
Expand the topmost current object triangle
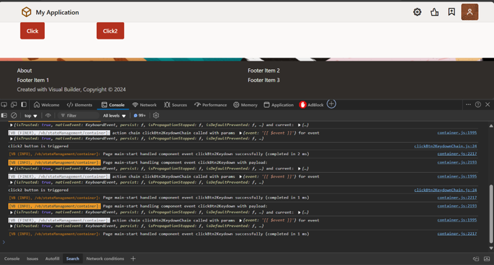pyautogui.click(x=300, y=125)
